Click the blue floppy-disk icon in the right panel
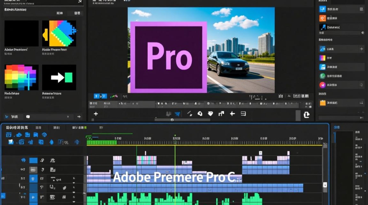368x205 pixels. pyautogui.click(x=323, y=67)
